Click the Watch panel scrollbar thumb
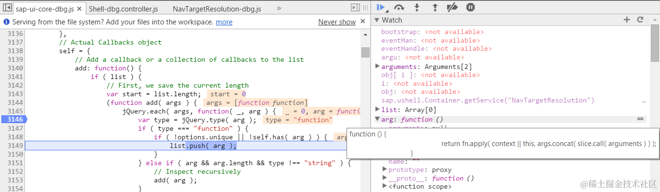 pos(655,43)
